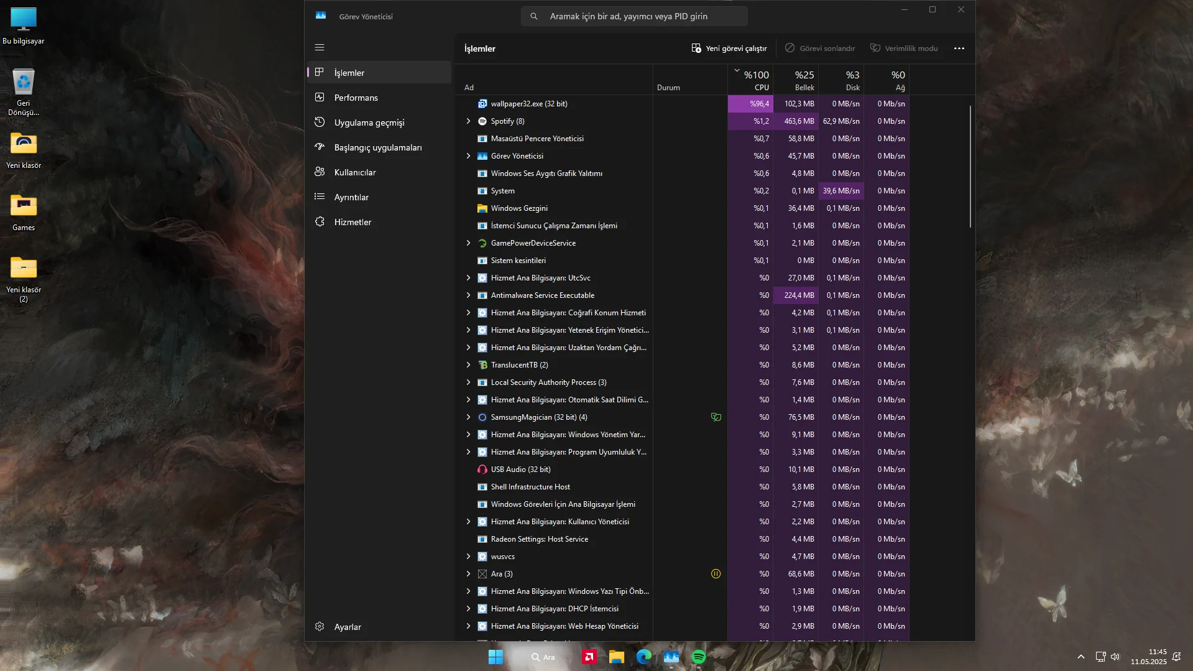Click the search box for process name
The width and height of the screenshot is (1193, 671).
tap(634, 16)
